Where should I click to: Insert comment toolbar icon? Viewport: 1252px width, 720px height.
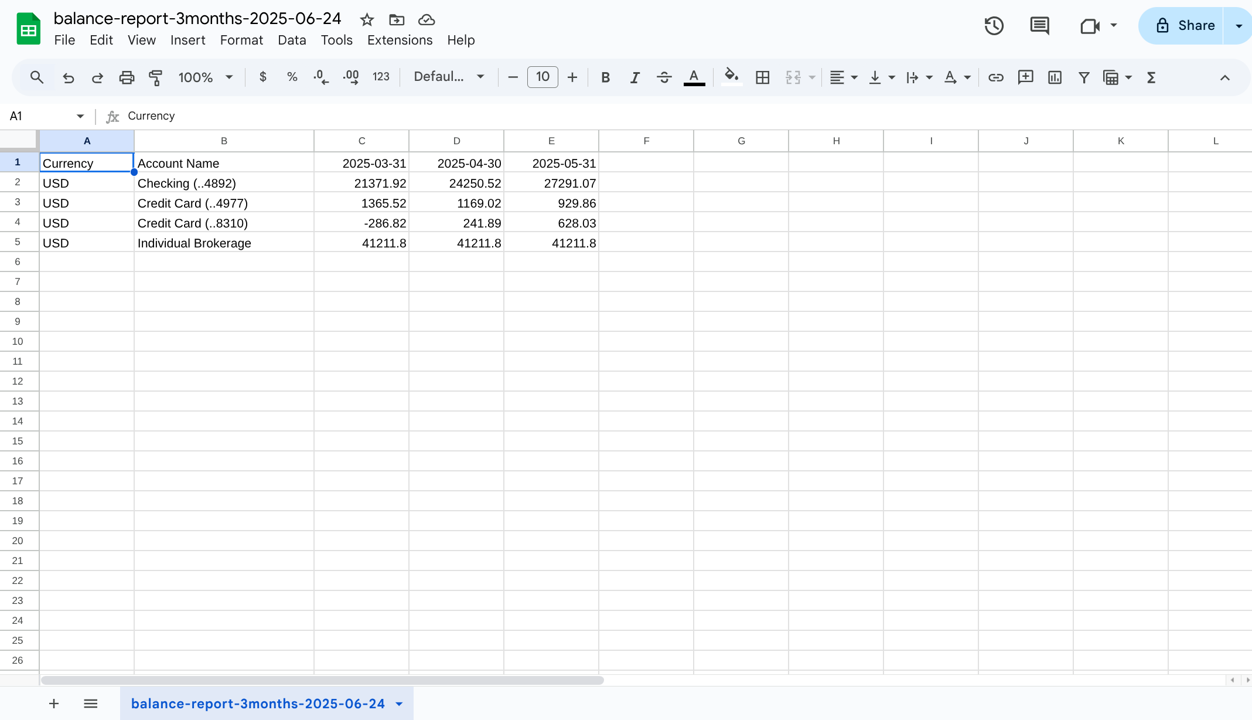click(1025, 77)
